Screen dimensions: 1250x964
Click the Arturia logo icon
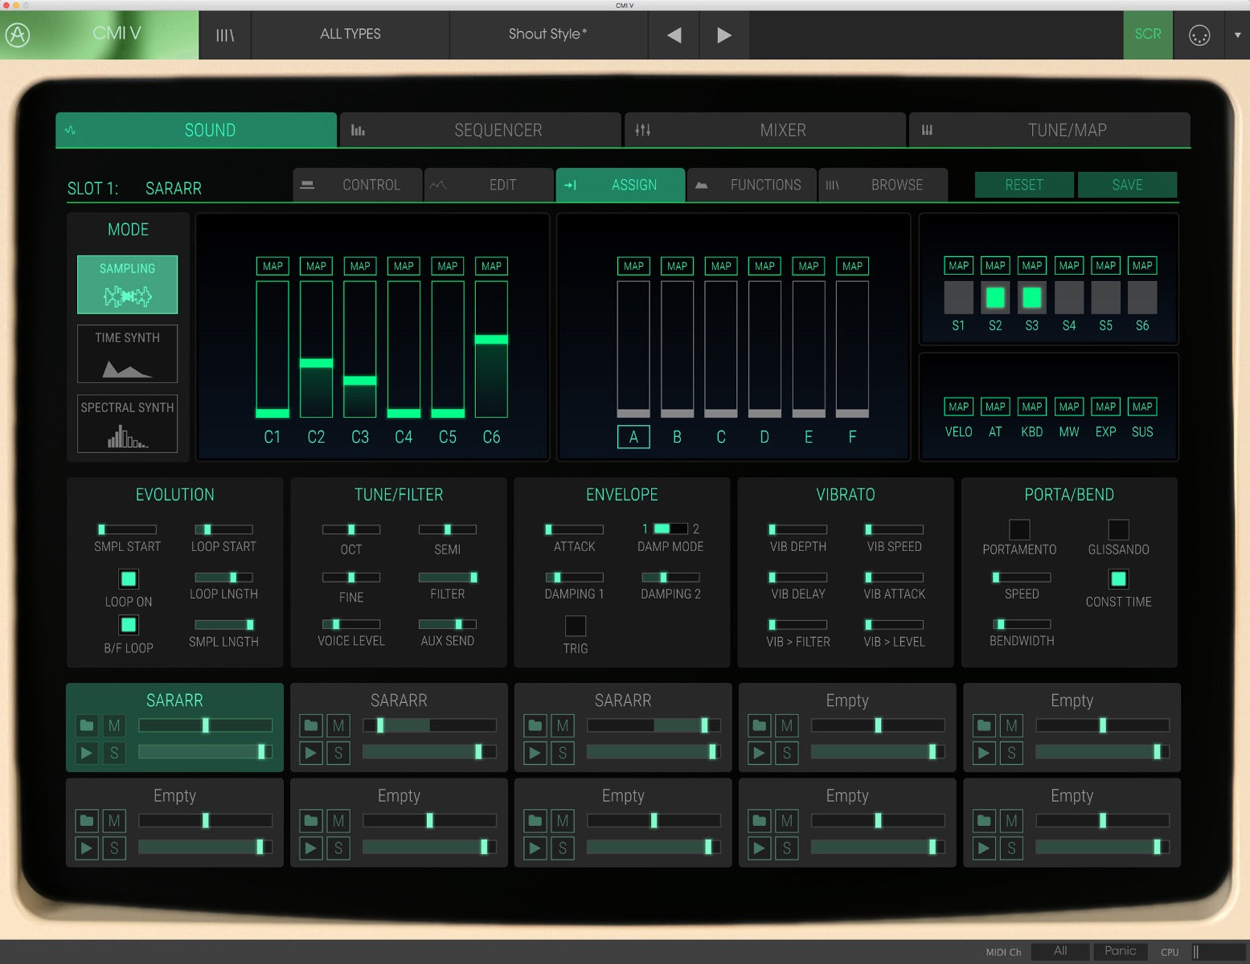(18, 35)
